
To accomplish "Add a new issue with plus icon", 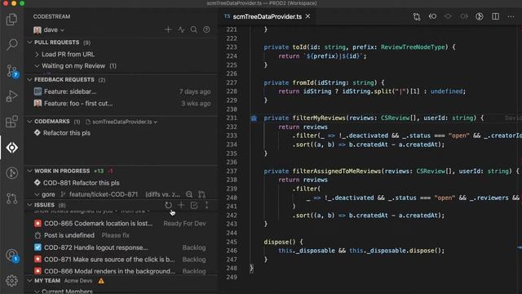I will (181, 205).
